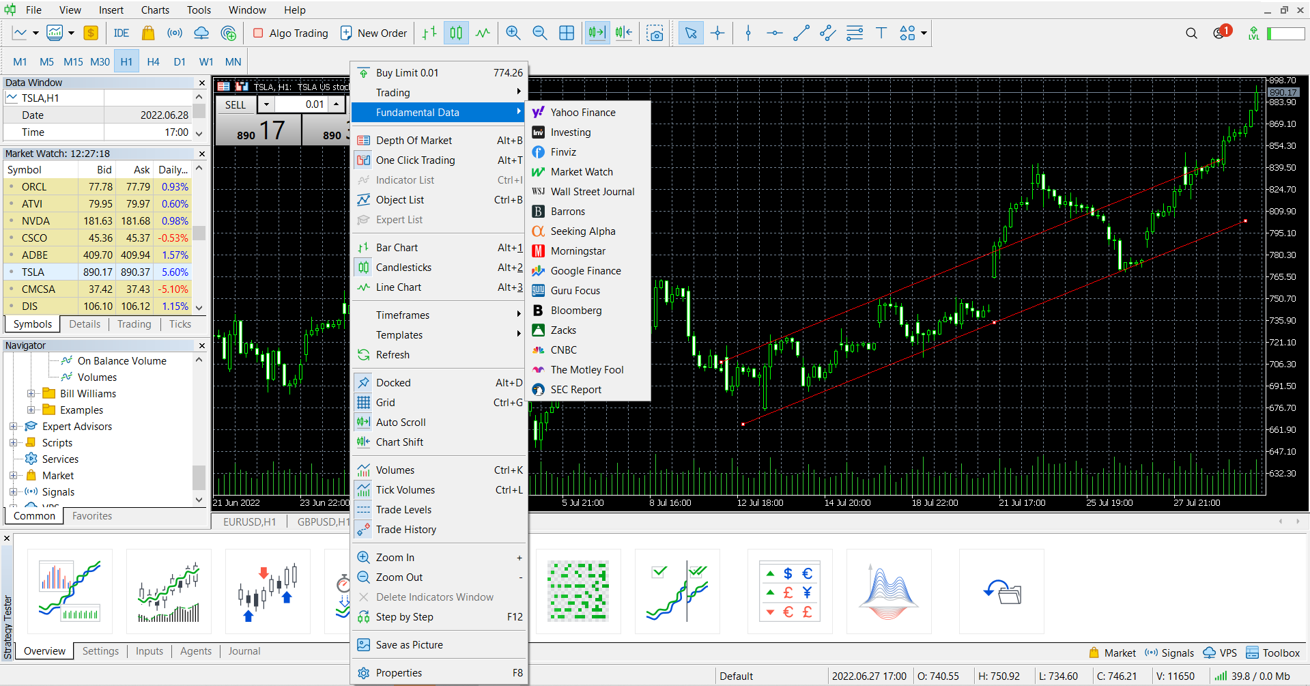Select the Fibonacci retracement tool

pyautogui.click(x=855, y=33)
